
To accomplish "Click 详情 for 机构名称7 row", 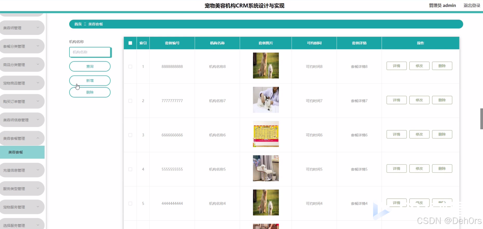I will pos(397,100).
